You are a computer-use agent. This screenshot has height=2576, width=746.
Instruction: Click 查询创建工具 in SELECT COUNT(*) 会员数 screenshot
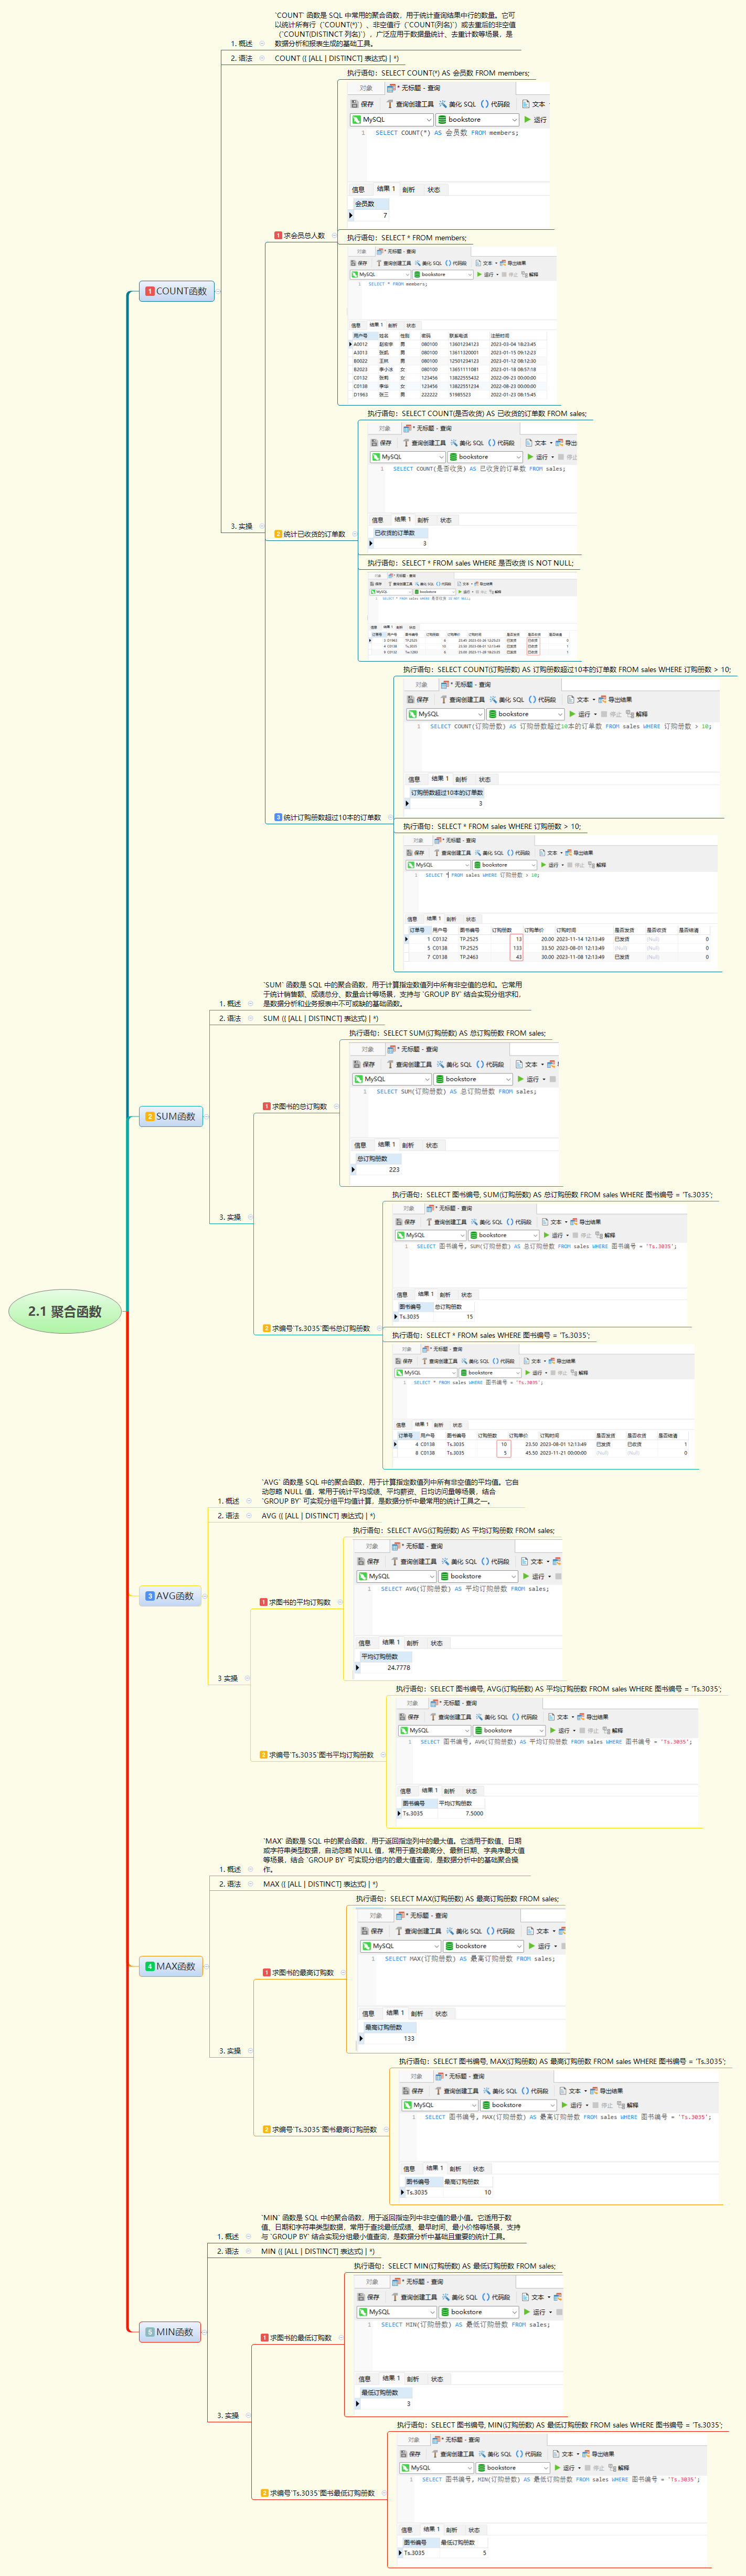tap(410, 104)
